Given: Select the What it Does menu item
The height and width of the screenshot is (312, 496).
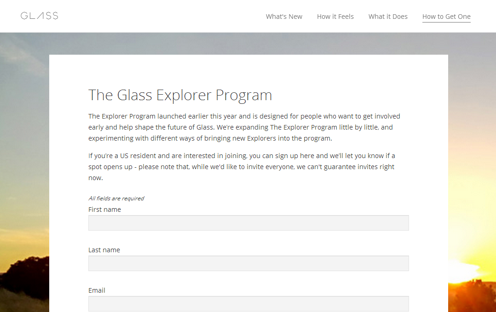Looking at the screenshot, I should (388, 17).
